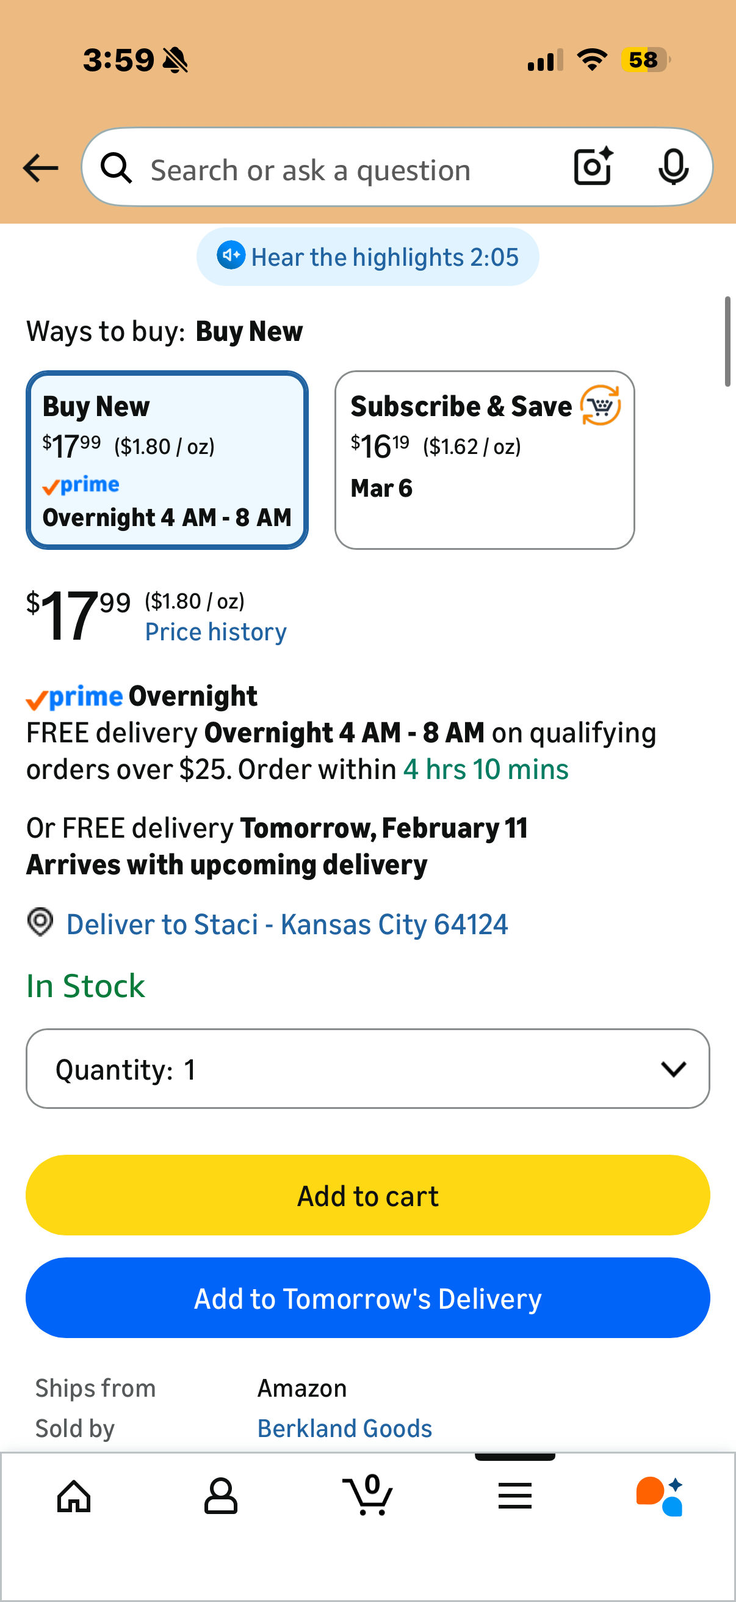Tap the microphone voice search icon
736x1602 pixels.
(673, 167)
